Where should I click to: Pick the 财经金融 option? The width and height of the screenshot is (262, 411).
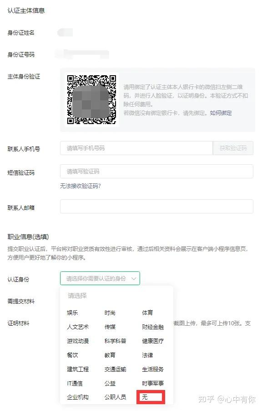tap(153, 327)
